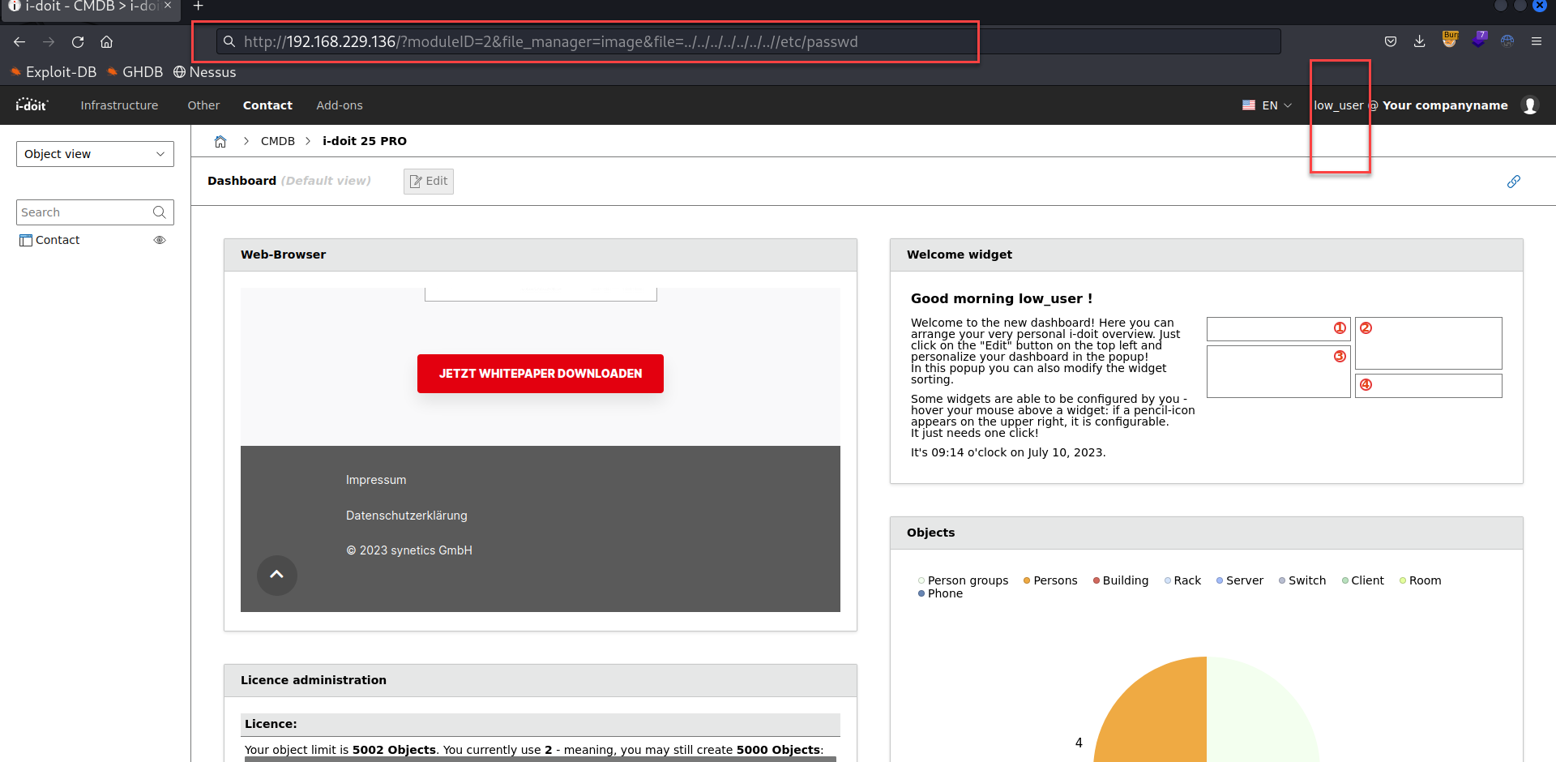
Task: Open the Datenschutzerklärung link
Action: point(407,516)
